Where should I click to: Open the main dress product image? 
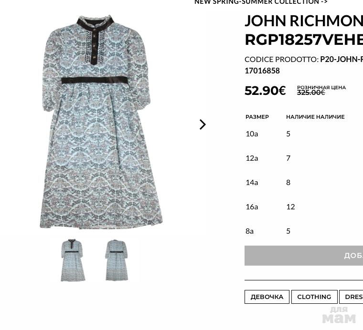point(101,122)
